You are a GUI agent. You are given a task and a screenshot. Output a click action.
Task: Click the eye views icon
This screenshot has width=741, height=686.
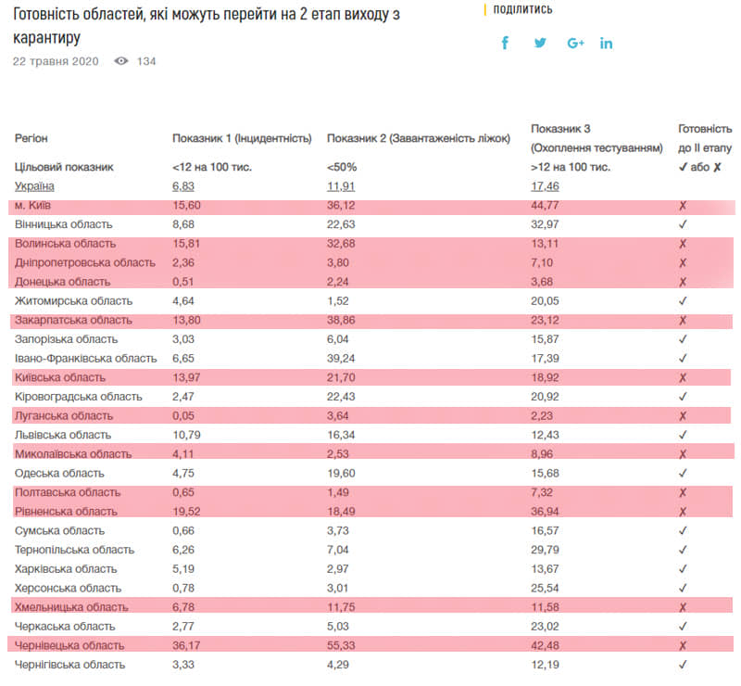pos(120,61)
